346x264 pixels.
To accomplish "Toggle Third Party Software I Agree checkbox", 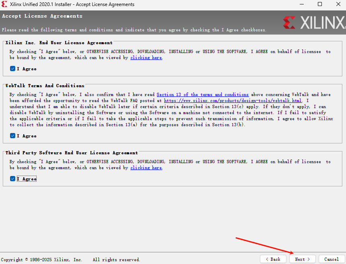I will (13, 179).
